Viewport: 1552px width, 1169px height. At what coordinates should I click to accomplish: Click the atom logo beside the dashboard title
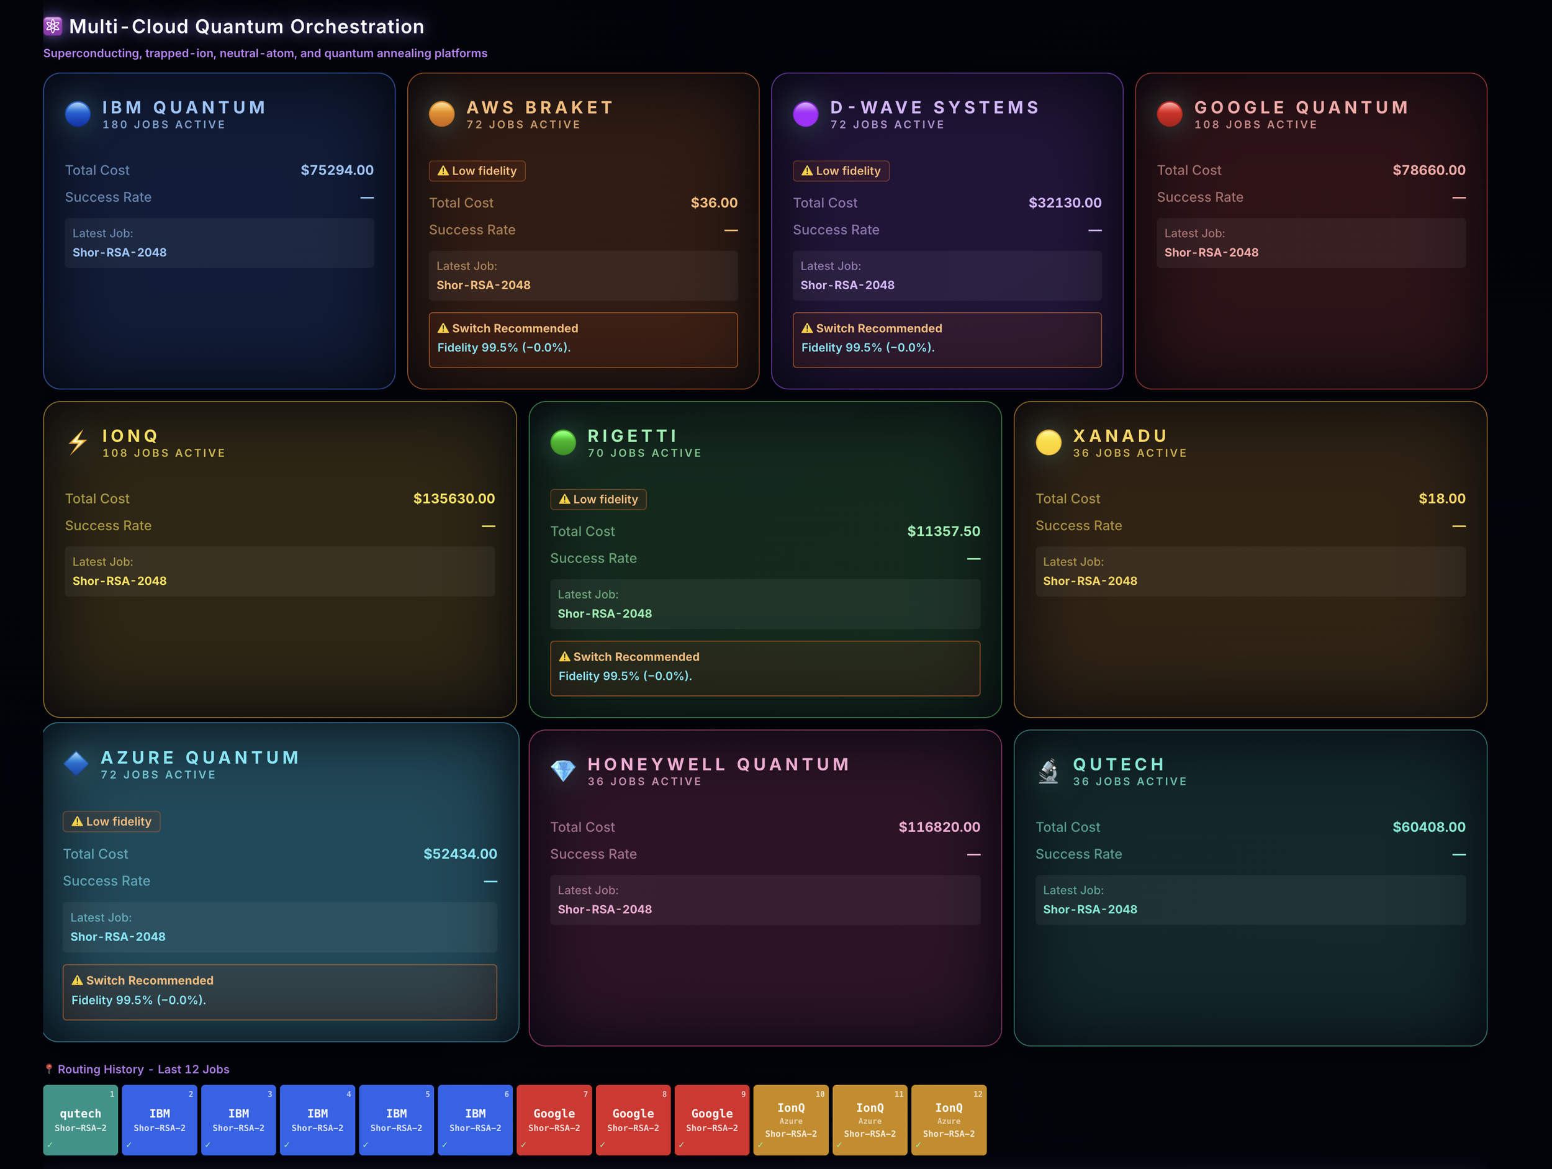[53, 27]
